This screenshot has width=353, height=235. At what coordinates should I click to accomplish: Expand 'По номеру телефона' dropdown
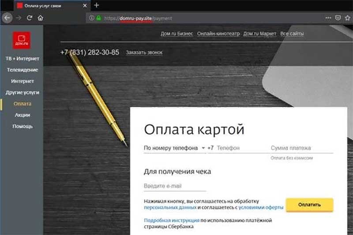pyautogui.click(x=174, y=148)
